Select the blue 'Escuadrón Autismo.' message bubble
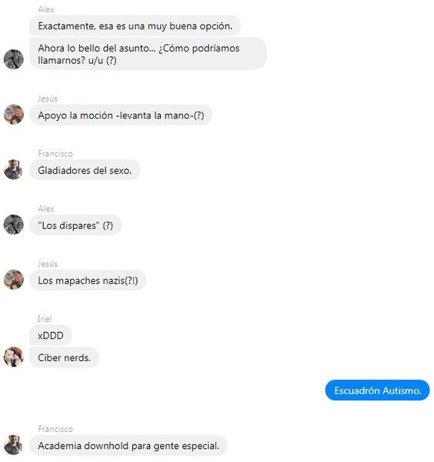 (x=378, y=390)
